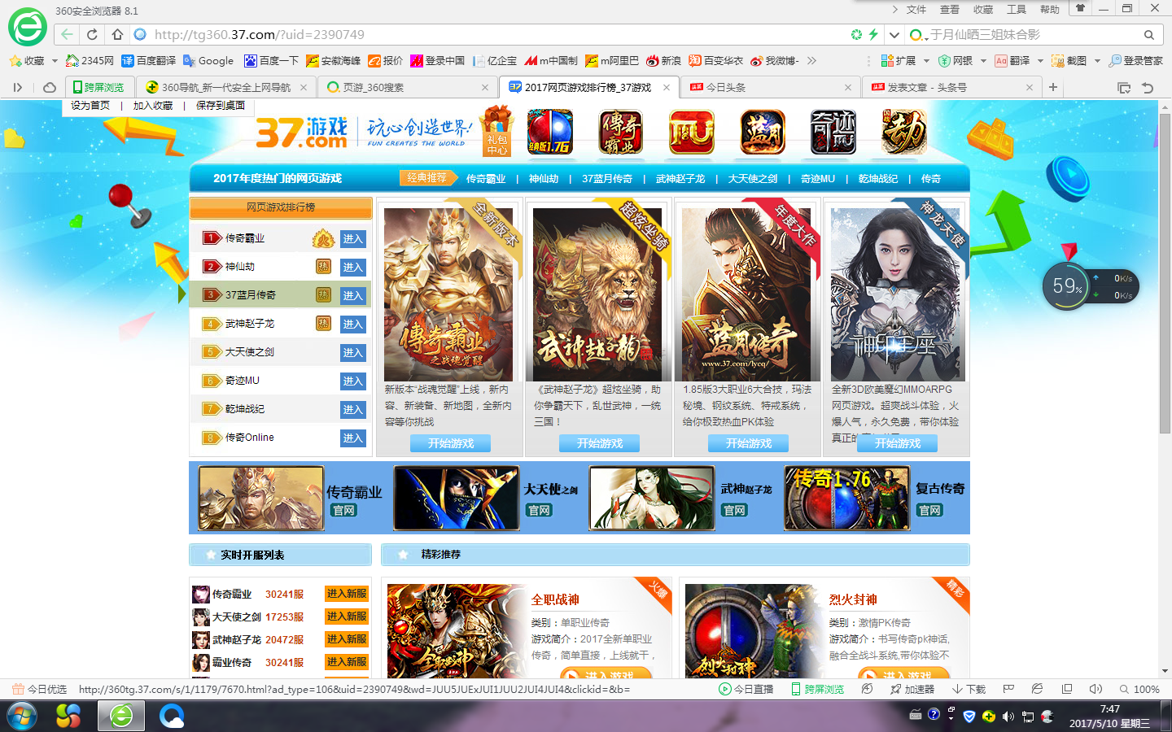
Task: Click the browser back arrow button
Action: coord(67,34)
